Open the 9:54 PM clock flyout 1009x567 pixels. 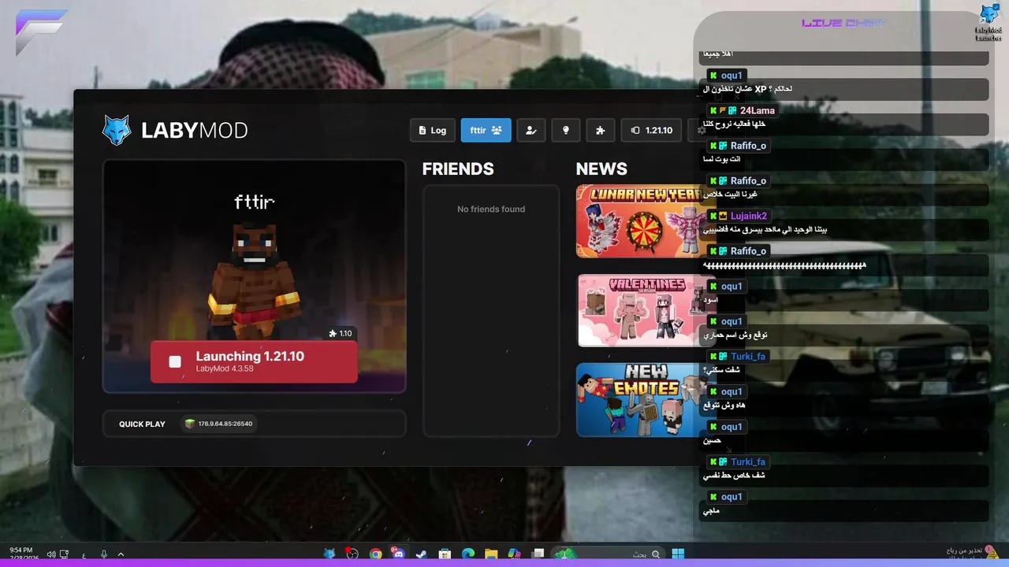[x=21, y=554]
